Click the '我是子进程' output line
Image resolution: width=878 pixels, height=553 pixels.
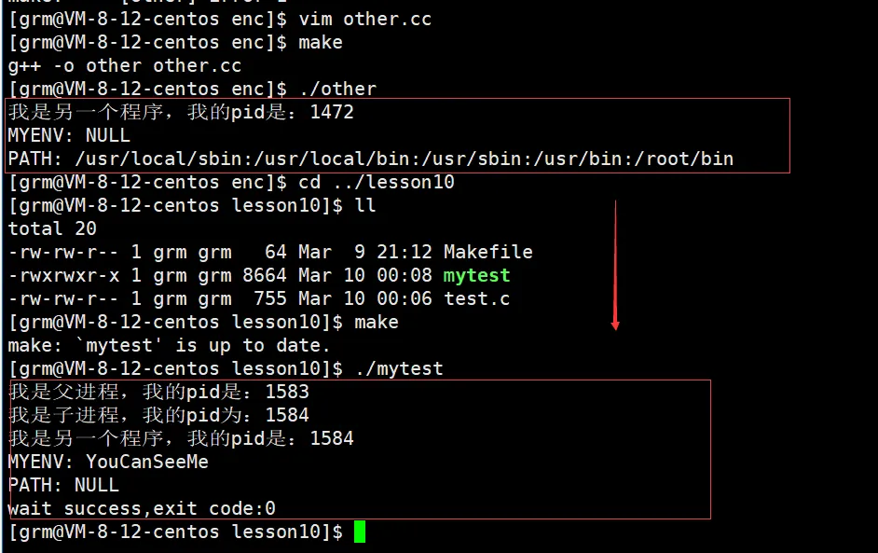point(158,415)
